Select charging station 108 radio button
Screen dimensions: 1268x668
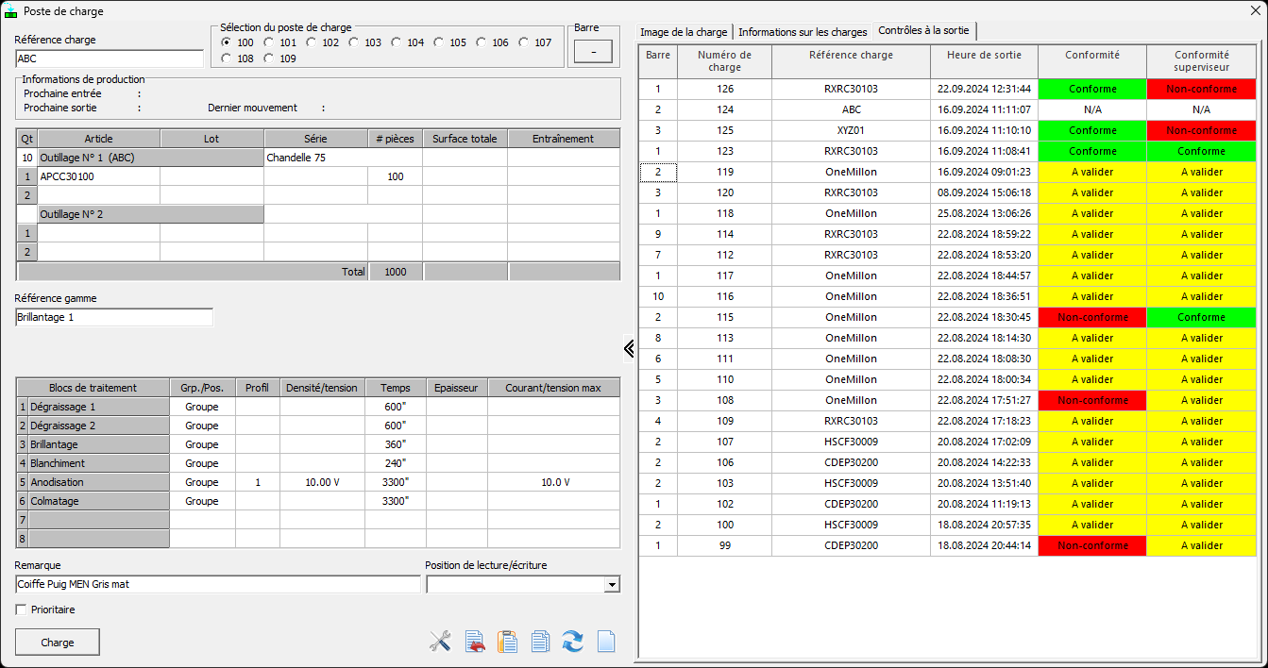click(227, 58)
